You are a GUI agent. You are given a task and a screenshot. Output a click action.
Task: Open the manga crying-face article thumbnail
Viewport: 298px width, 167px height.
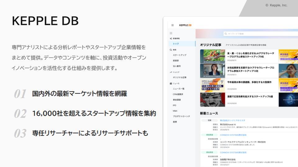[212, 100]
